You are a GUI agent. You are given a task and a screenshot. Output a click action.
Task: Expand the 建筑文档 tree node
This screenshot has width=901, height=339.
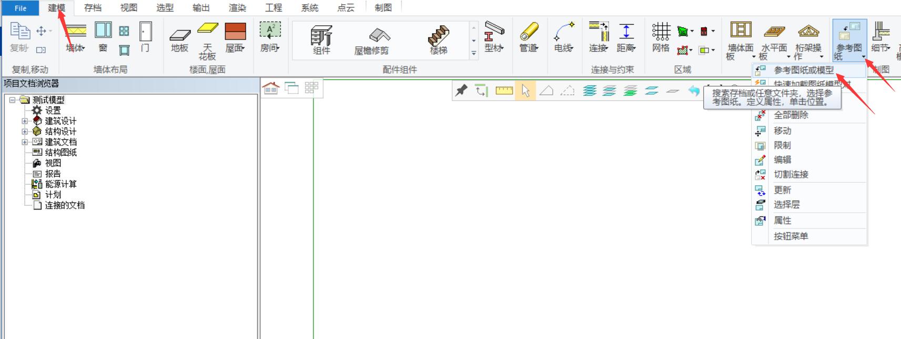[x=24, y=142]
